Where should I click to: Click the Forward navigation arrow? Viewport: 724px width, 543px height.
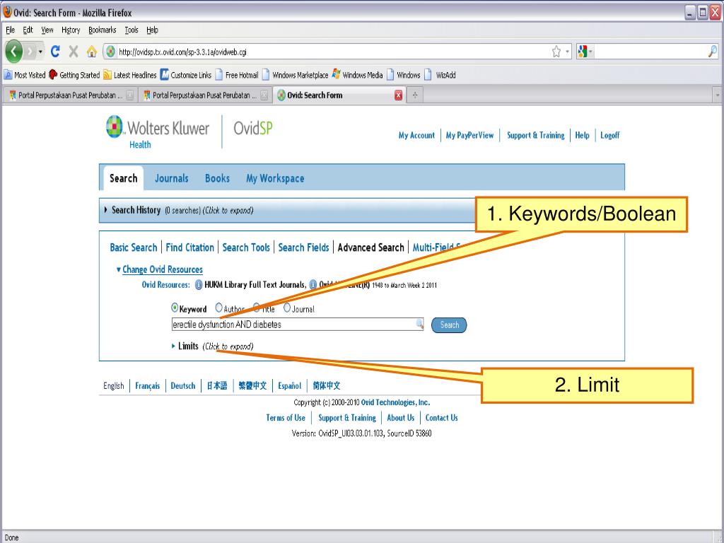tap(30, 51)
